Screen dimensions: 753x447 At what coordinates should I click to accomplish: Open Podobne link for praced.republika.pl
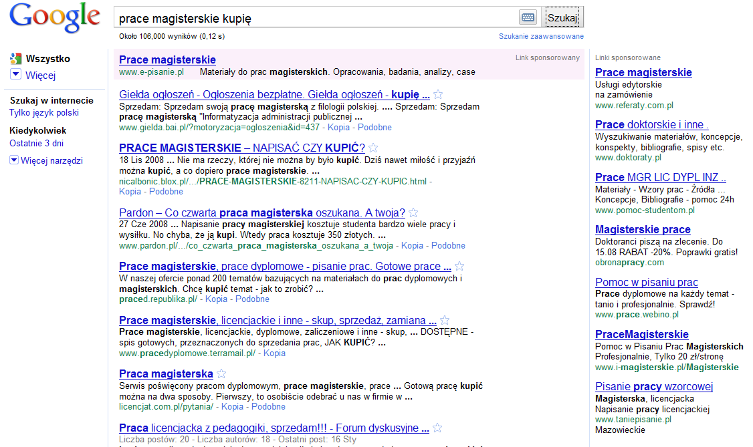pos(252,299)
